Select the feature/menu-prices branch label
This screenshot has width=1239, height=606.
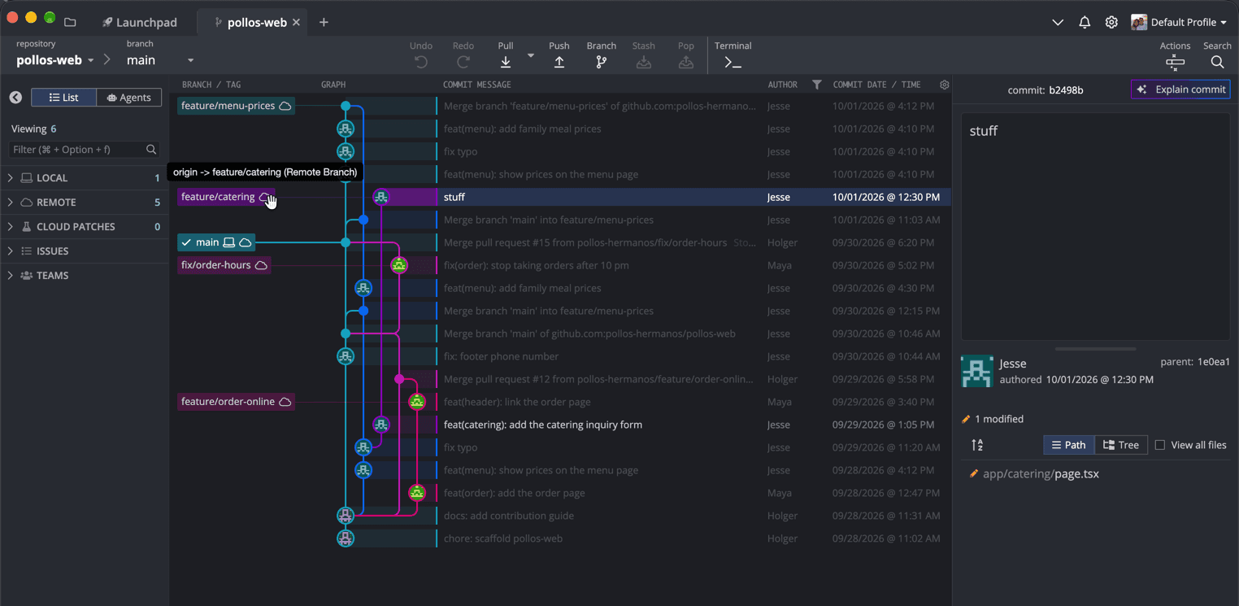(x=236, y=106)
